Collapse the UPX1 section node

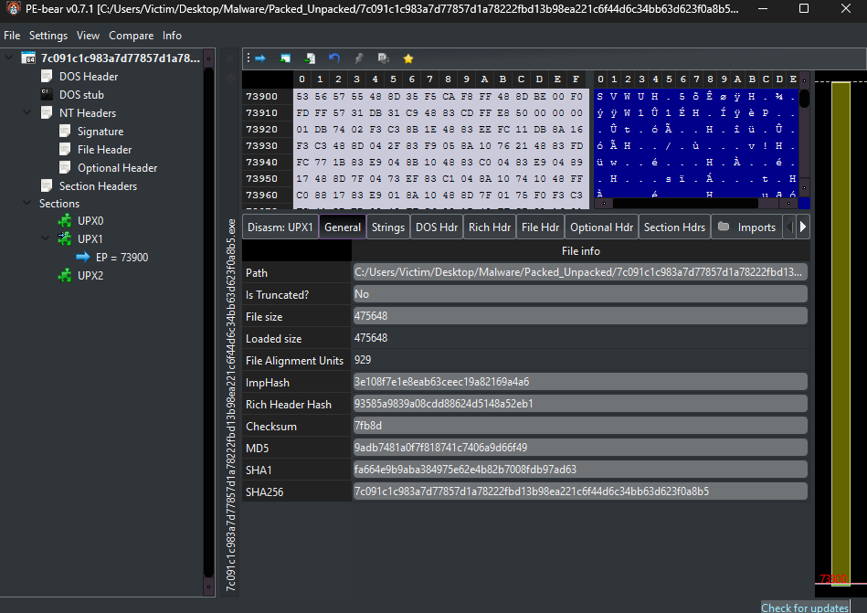pos(45,239)
